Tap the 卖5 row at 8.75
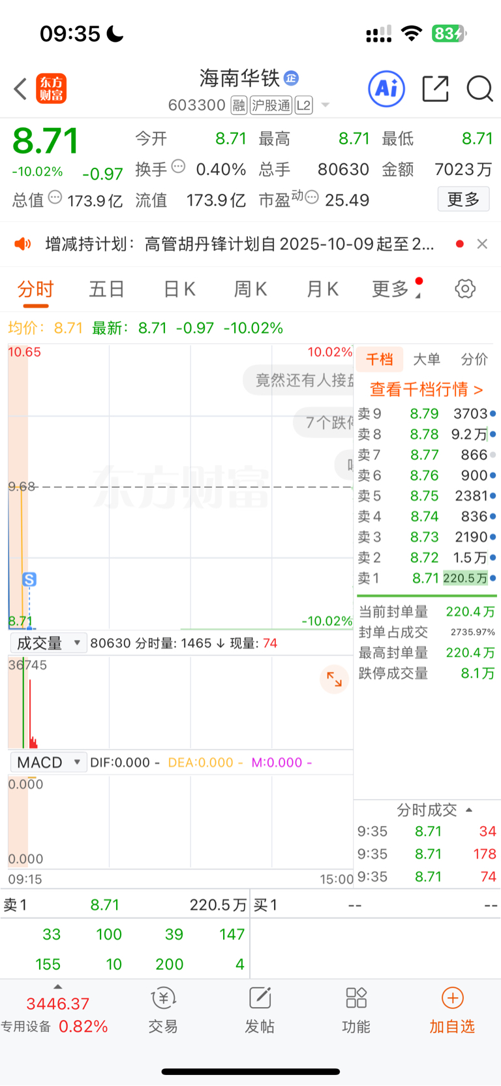Screen dimensions: 501x1086 click(427, 496)
